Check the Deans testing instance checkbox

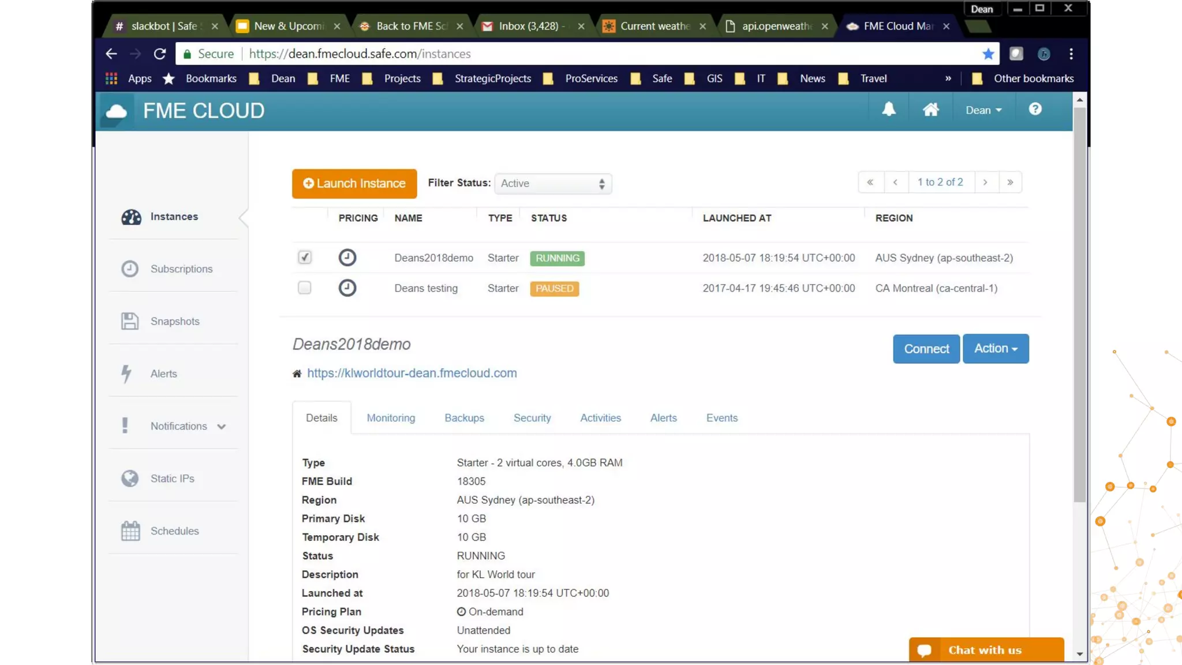[305, 287]
